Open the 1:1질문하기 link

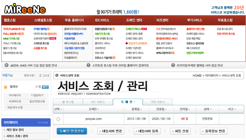(37, 95)
